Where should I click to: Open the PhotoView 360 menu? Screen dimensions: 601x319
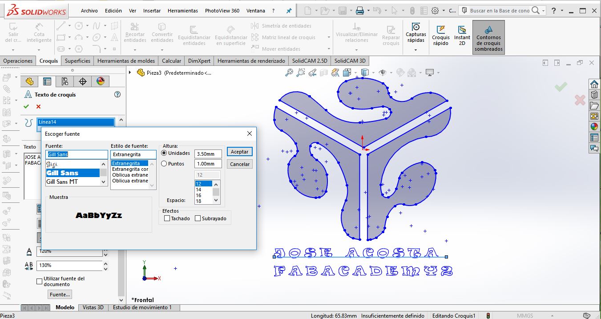(x=222, y=11)
